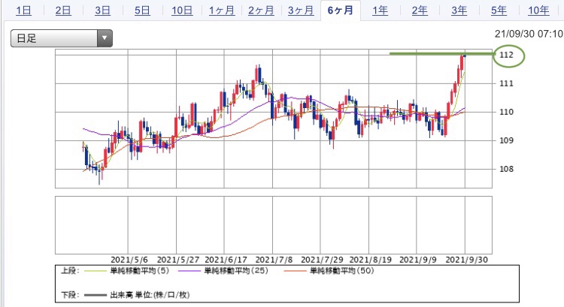Switch to the 10年 tab

point(538,11)
